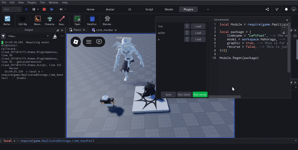Start the playtest with the play button
Viewport: 298px width, 150px height.
(26, 9)
